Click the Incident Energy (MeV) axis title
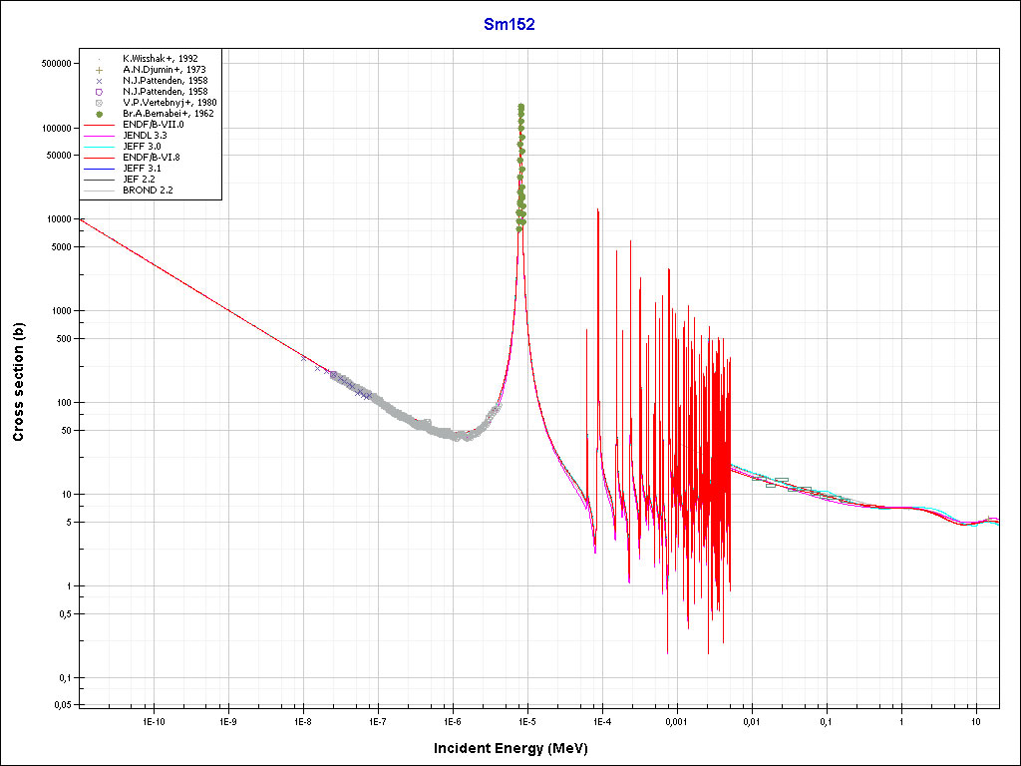This screenshot has width=1021, height=766. [517, 748]
